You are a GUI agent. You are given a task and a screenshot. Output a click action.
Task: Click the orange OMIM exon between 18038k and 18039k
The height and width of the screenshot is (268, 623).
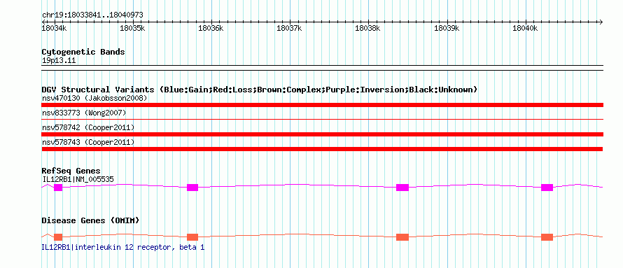coord(402,237)
